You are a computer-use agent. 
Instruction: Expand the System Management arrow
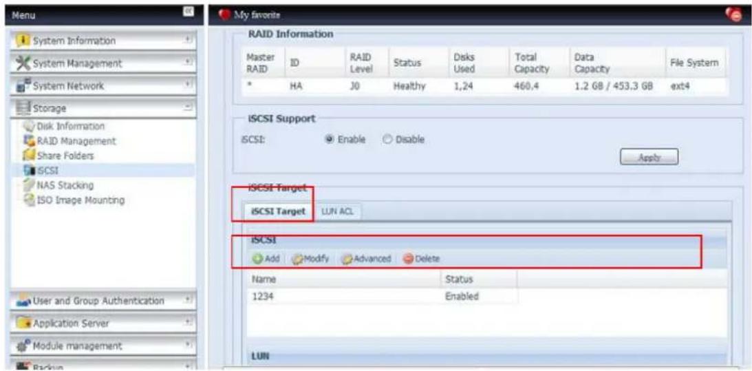[x=188, y=63]
